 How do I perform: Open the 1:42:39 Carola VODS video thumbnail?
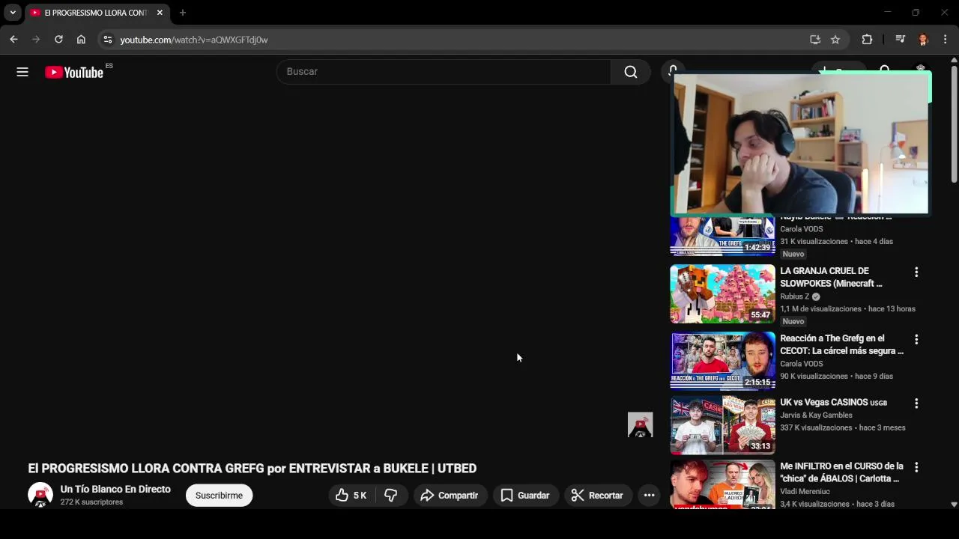click(x=722, y=236)
